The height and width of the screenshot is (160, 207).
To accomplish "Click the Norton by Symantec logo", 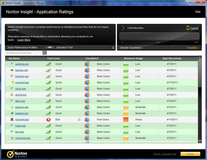I will pyautogui.click(x=17, y=154).
